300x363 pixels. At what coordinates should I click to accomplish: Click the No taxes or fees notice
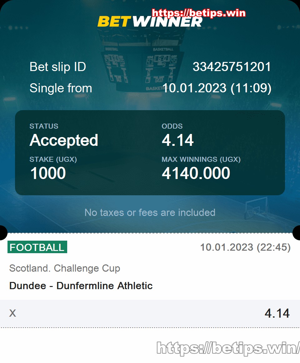(150, 212)
